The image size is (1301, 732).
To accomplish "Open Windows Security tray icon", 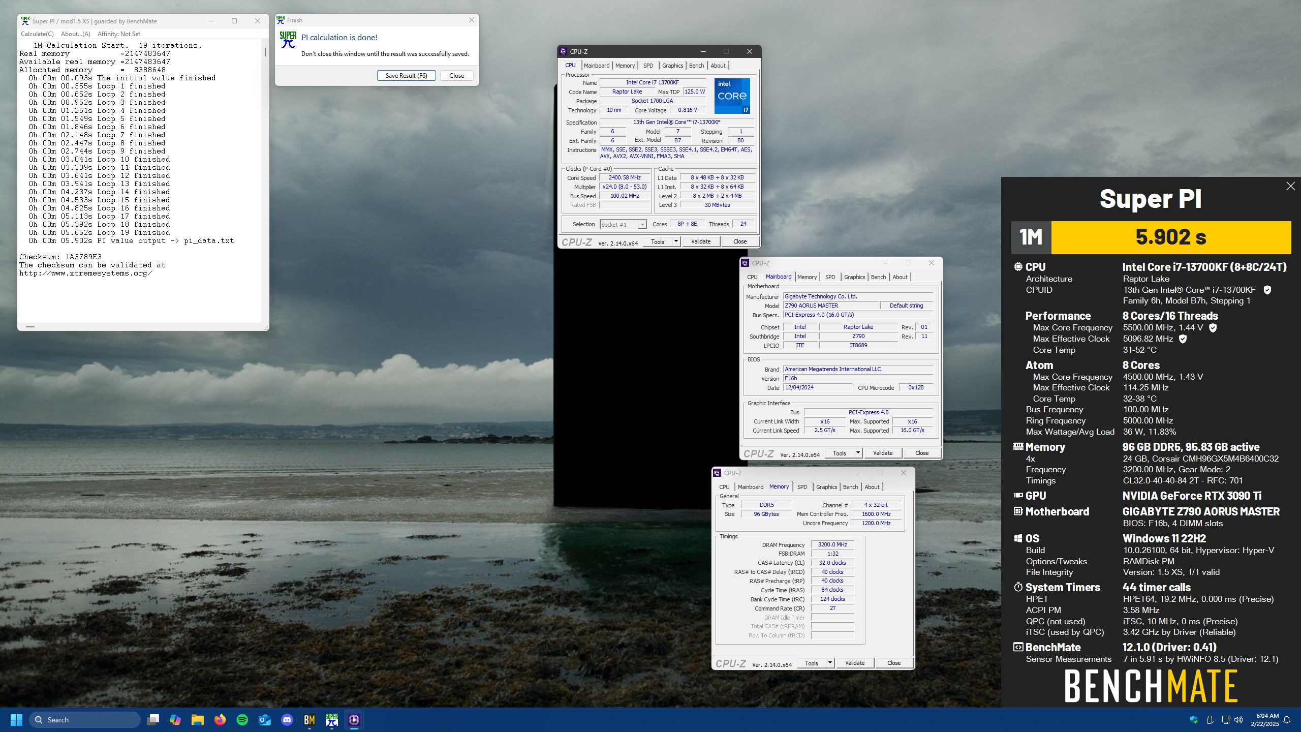I will point(1194,720).
